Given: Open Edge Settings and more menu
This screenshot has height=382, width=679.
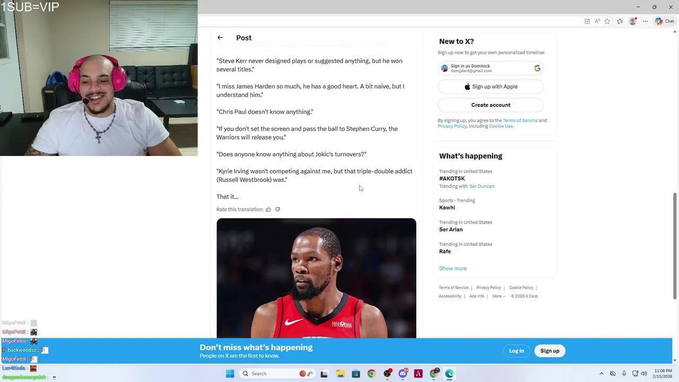Looking at the screenshot, I should [x=645, y=21].
